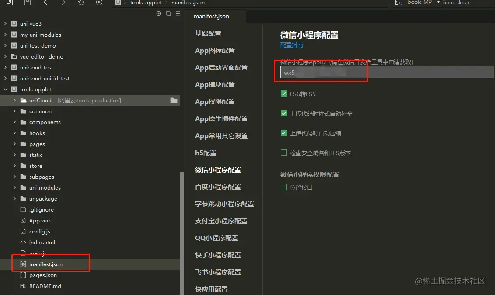This screenshot has height=295, width=495.
Task: Click the globe icon above the project explorer
Action: pos(158,13)
